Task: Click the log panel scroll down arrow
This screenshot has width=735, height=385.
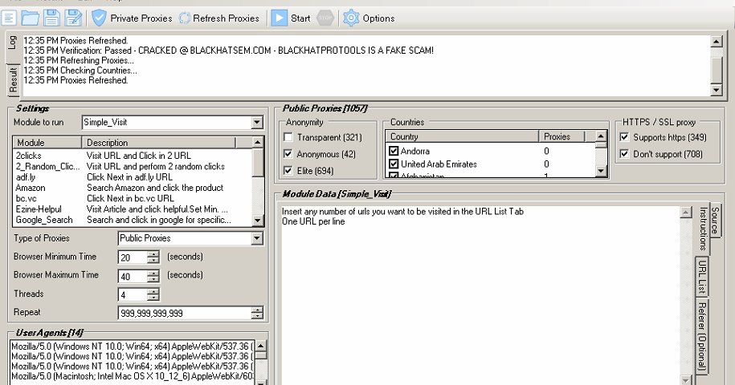Action: pos(717,90)
